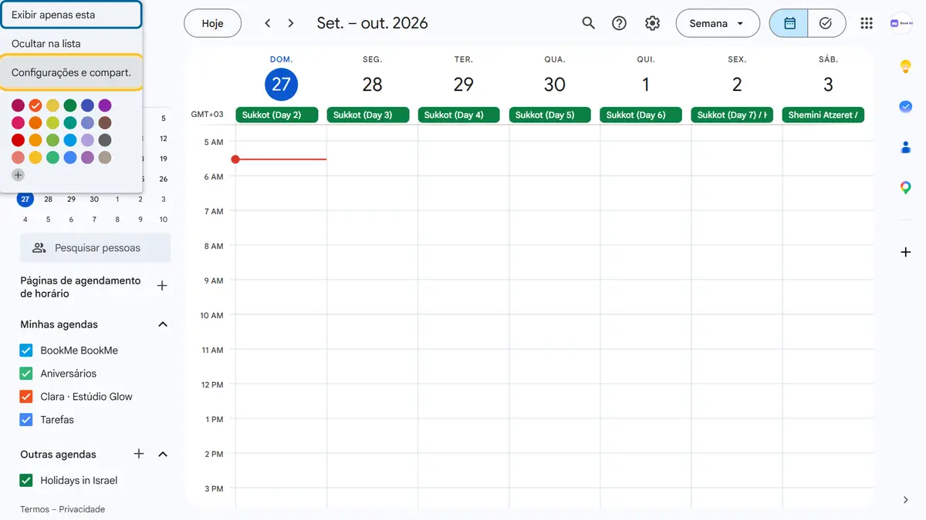The image size is (926, 520).
Task: Create a new appointment schedule page plus
Action: [162, 286]
